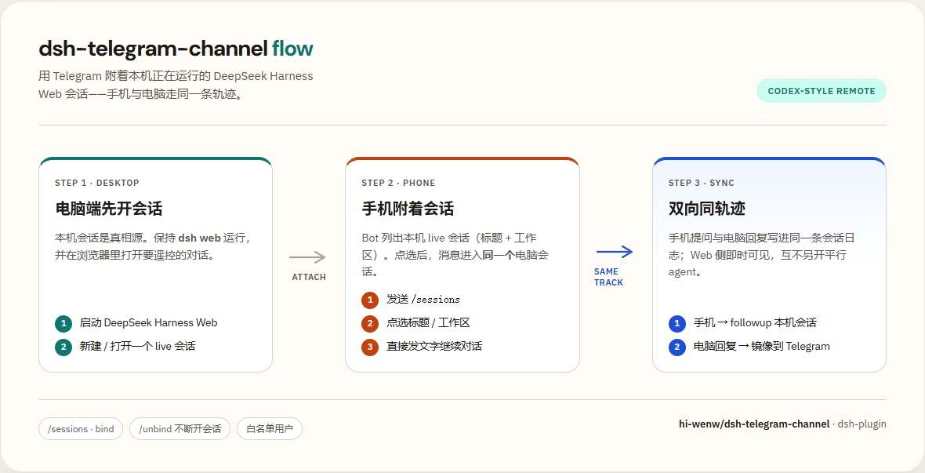The image size is (925, 473).
Task: Select the text 手机 → followup 本机会话
Action: pyautogui.click(x=755, y=323)
